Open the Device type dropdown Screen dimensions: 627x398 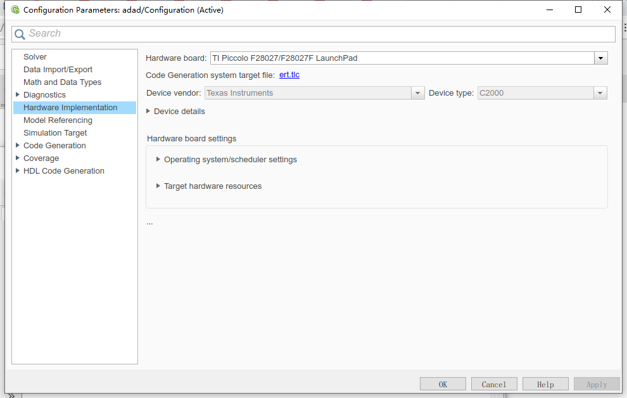point(600,93)
